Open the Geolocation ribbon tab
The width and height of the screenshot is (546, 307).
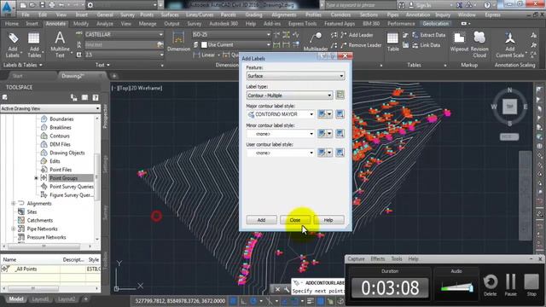(x=436, y=24)
